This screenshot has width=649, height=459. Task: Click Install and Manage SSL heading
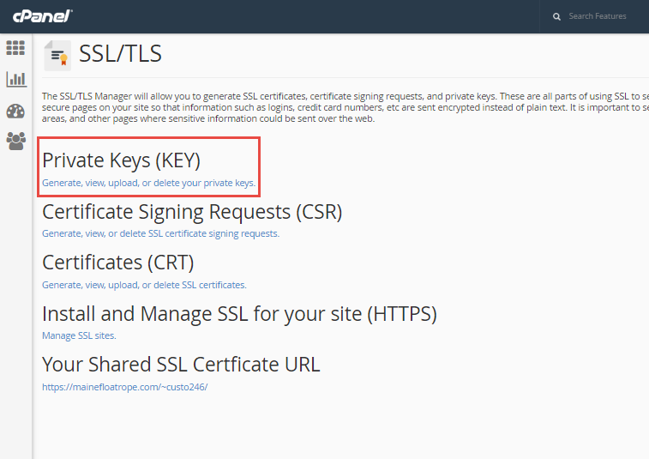pyautogui.click(x=239, y=313)
